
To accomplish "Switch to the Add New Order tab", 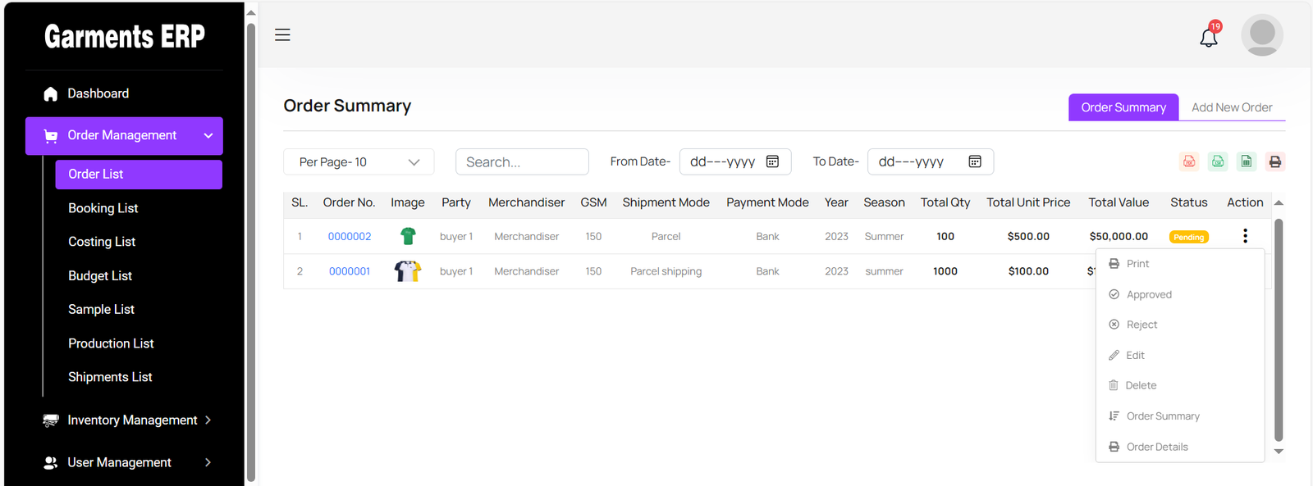I will tap(1231, 107).
